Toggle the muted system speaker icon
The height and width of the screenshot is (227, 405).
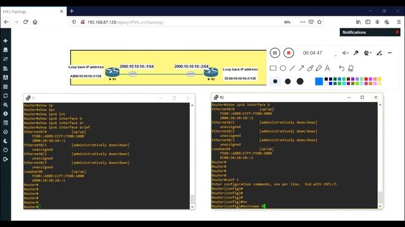point(346,53)
